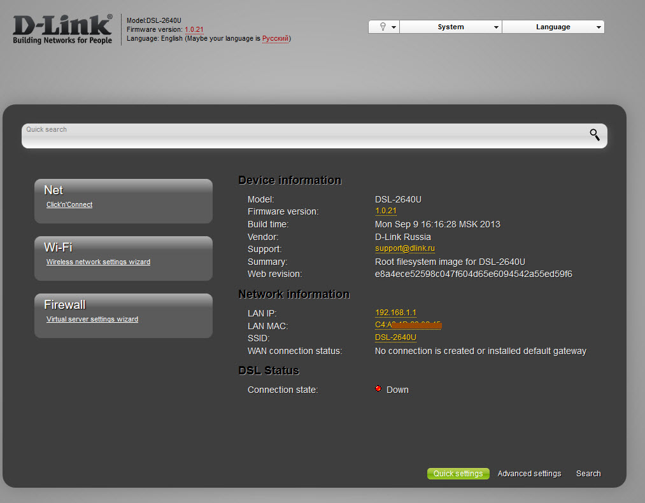Screen dimensions: 645x503
Task: Click the WAN connection status message
Action: pos(481,351)
